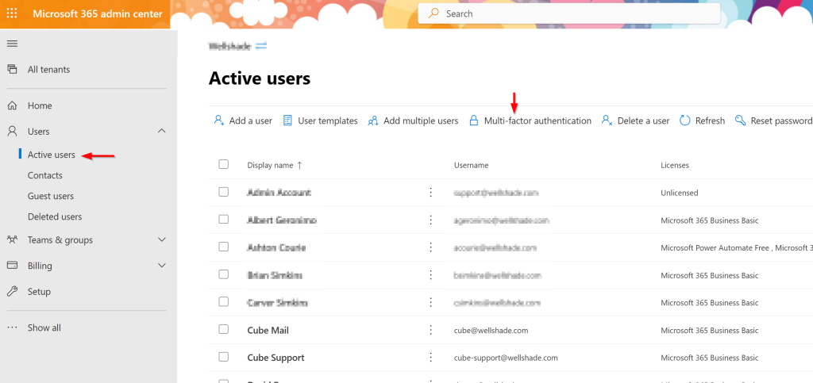Click the All tenants icon
813x383 pixels.
point(12,69)
